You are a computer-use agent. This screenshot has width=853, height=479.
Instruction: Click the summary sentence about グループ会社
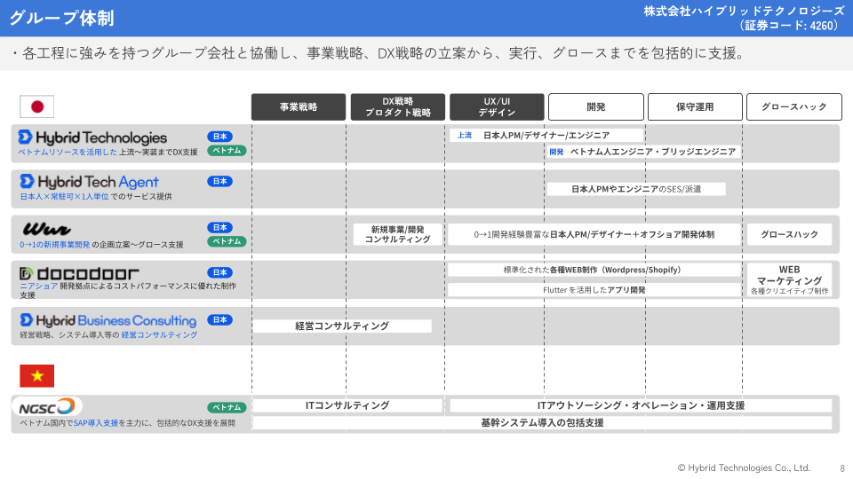click(x=379, y=53)
